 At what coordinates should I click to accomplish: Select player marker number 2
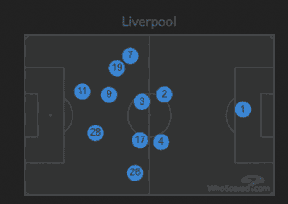pyautogui.click(x=164, y=94)
